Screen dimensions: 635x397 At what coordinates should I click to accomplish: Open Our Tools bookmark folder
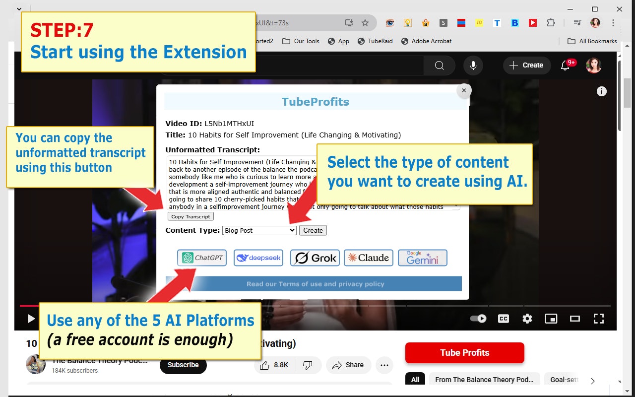click(301, 41)
